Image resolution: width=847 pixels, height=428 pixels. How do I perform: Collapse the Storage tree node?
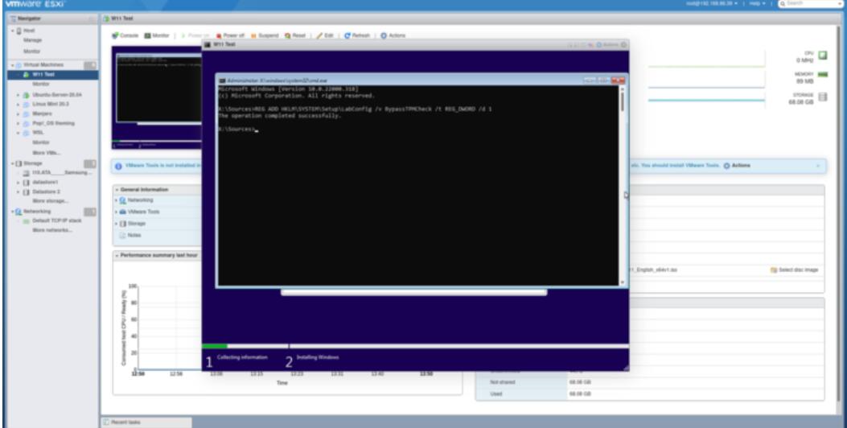tap(12, 163)
